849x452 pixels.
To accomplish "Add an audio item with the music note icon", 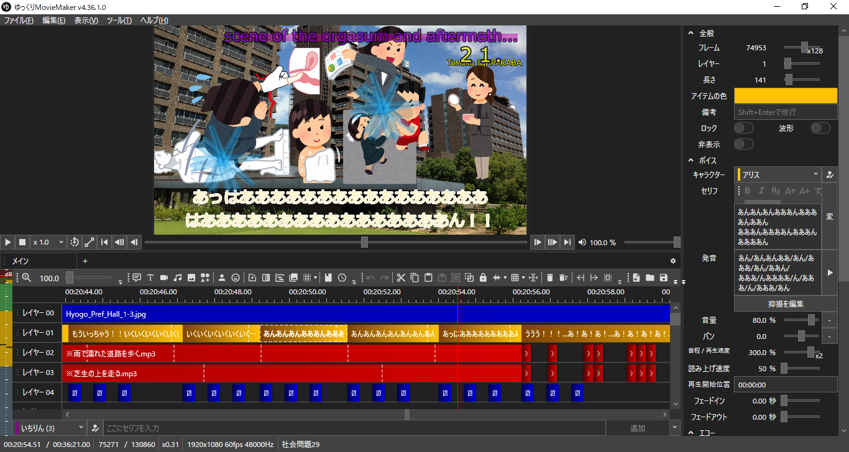I will pos(177,278).
